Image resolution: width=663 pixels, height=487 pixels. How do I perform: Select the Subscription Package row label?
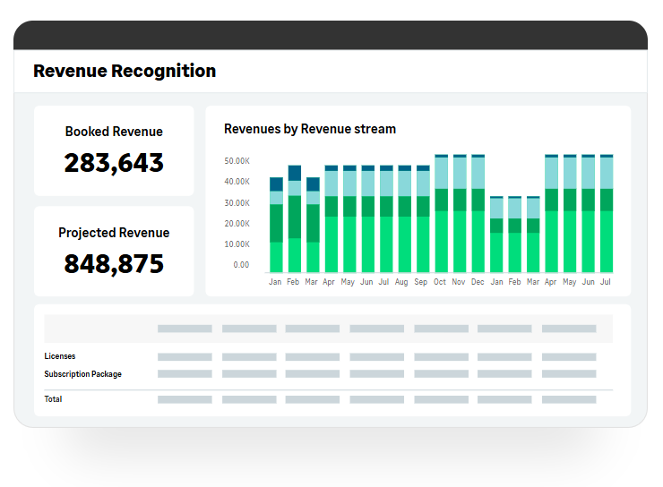pos(82,374)
